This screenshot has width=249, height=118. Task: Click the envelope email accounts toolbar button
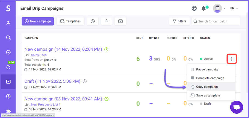pyautogui.click(x=120, y=21)
